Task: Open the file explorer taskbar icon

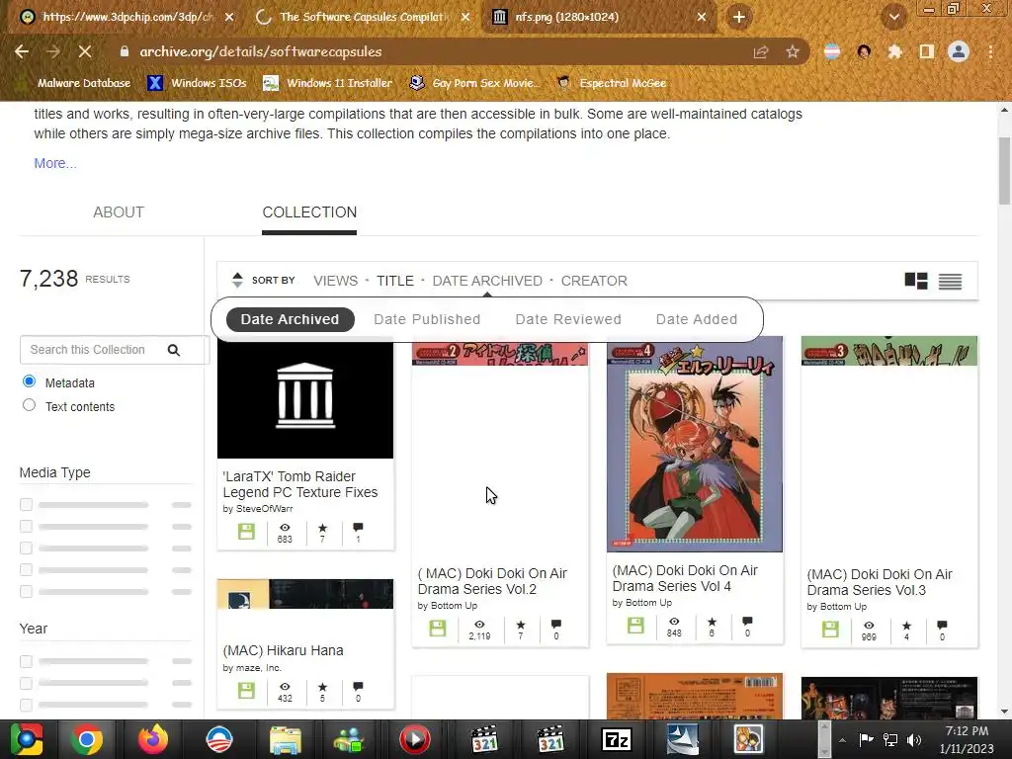Action: [286, 739]
